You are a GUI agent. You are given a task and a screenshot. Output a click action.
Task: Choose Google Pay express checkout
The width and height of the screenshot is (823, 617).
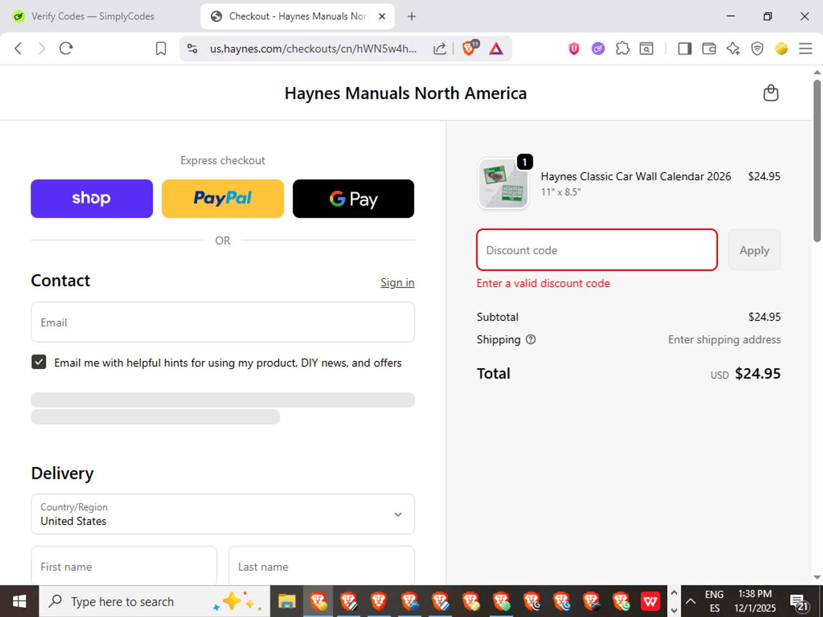[353, 199]
